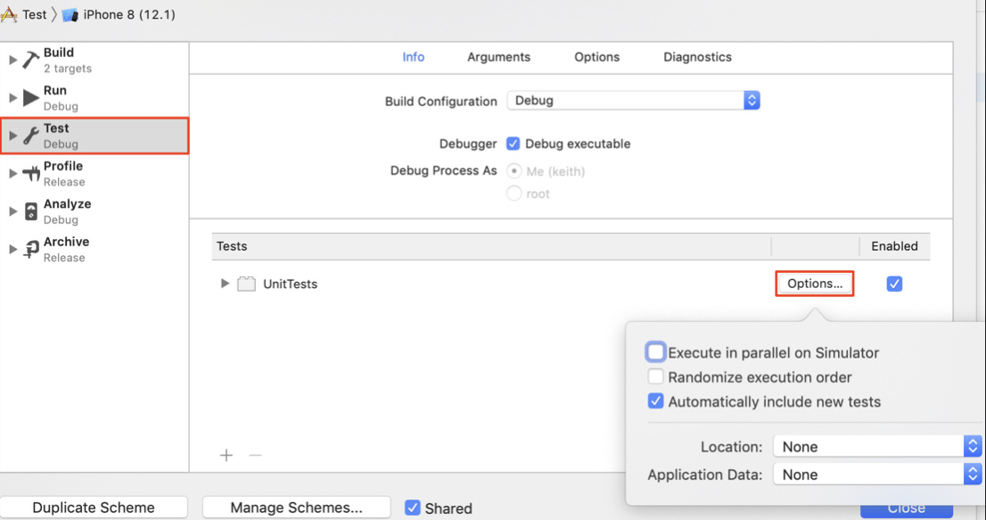Expand the UnitTests disclosure triangle
Image resolution: width=986 pixels, height=520 pixels.
(225, 284)
